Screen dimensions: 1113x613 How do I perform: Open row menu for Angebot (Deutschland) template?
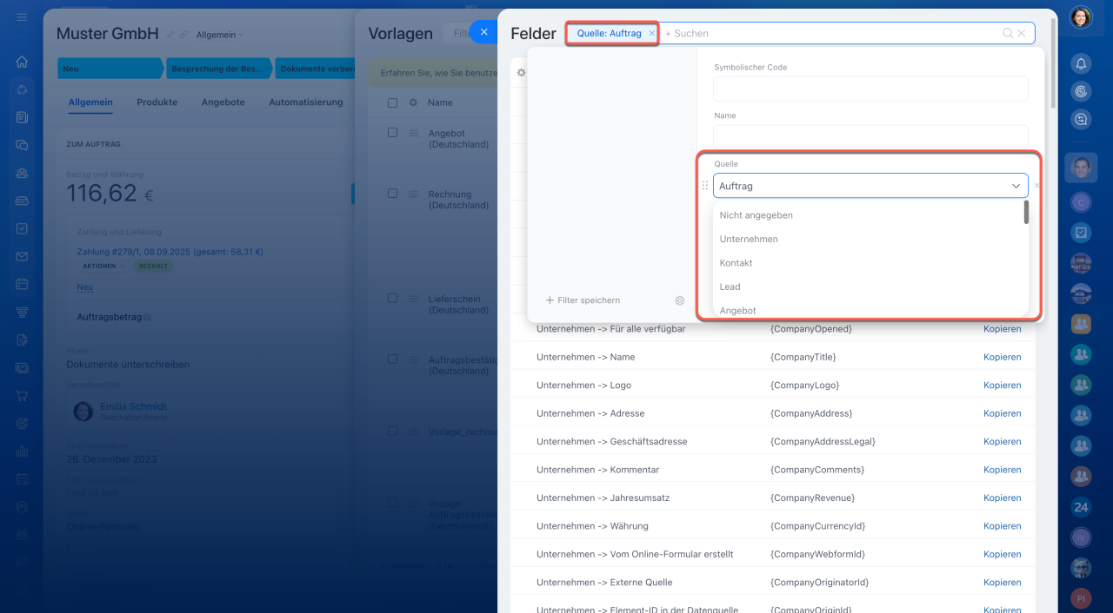click(x=414, y=133)
